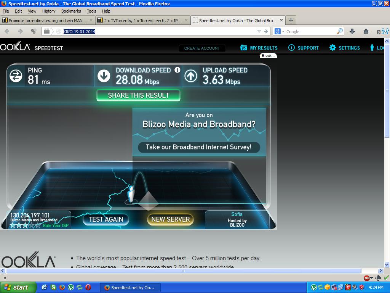Close the add-on bar with the X
Screen dimensions: 390x293
click(5, 278)
